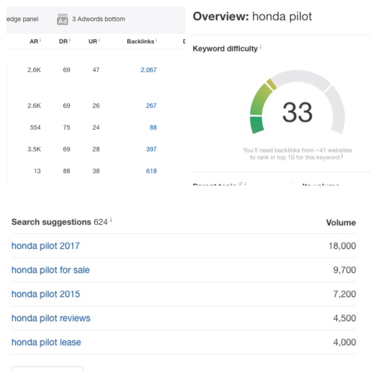Screen dimensions: 377x377
Task: Click the UR value 24
Action: pos(96,127)
